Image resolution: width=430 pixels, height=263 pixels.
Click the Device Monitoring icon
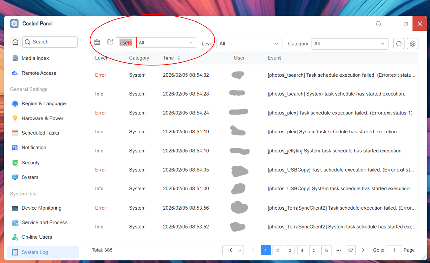tap(15, 208)
